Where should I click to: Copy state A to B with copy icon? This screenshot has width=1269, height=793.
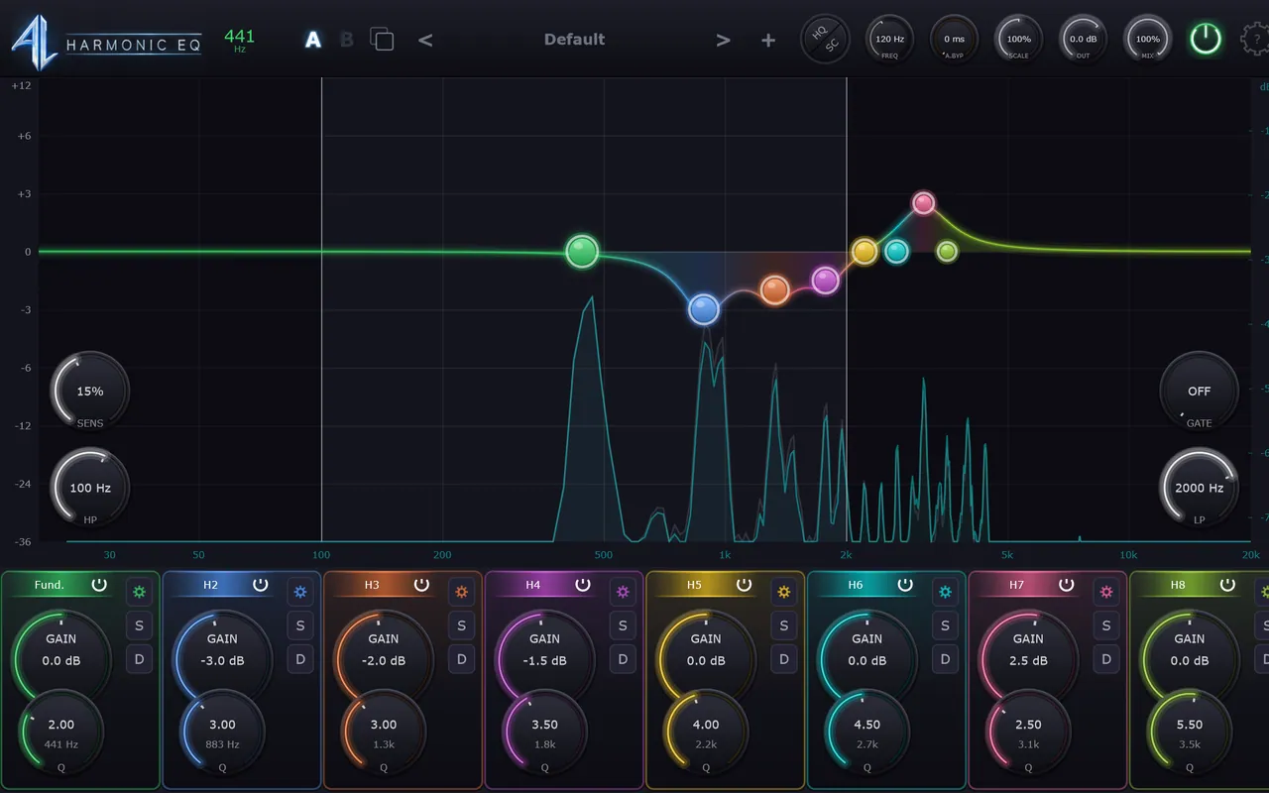tap(382, 40)
